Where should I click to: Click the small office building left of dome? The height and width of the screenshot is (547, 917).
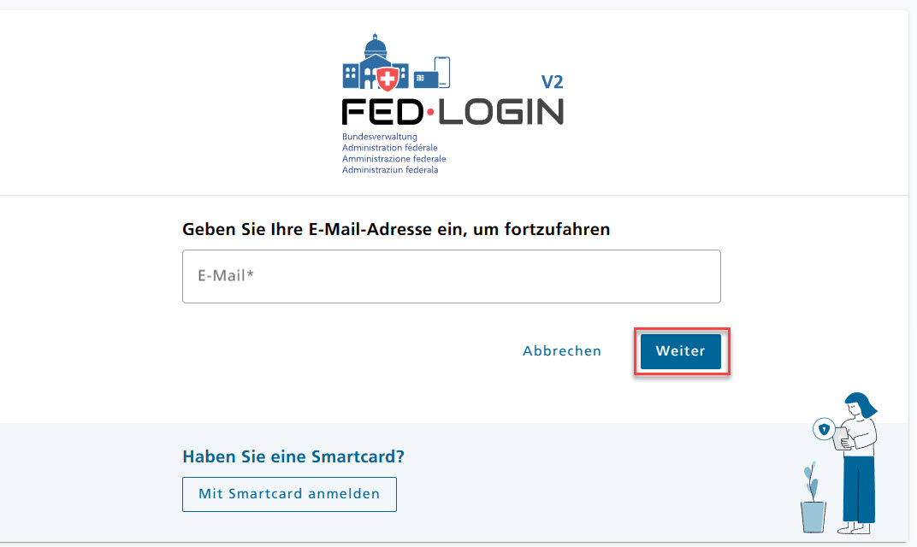point(351,75)
